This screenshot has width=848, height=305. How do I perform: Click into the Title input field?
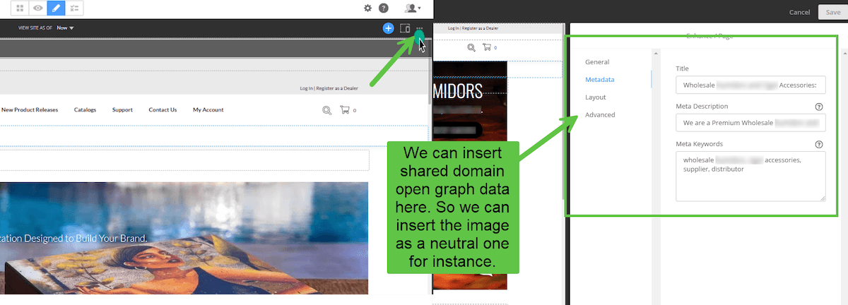750,85
